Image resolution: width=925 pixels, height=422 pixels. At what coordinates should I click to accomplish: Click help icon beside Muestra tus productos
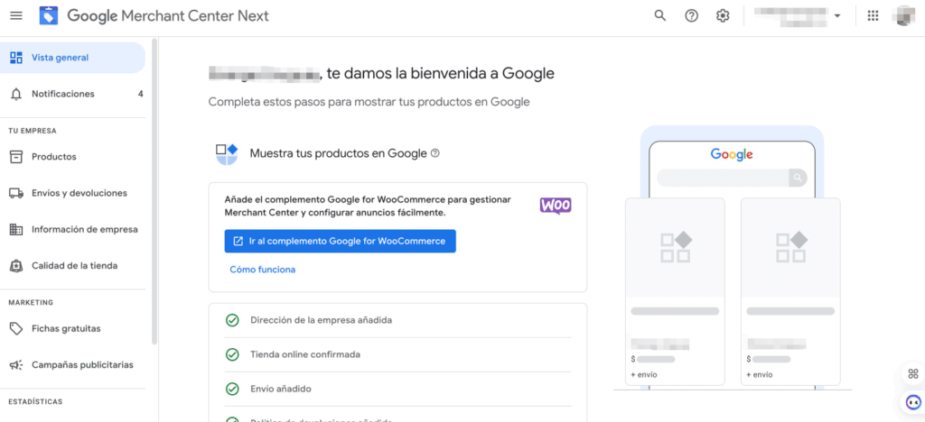pyautogui.click(x=435, y=153)
